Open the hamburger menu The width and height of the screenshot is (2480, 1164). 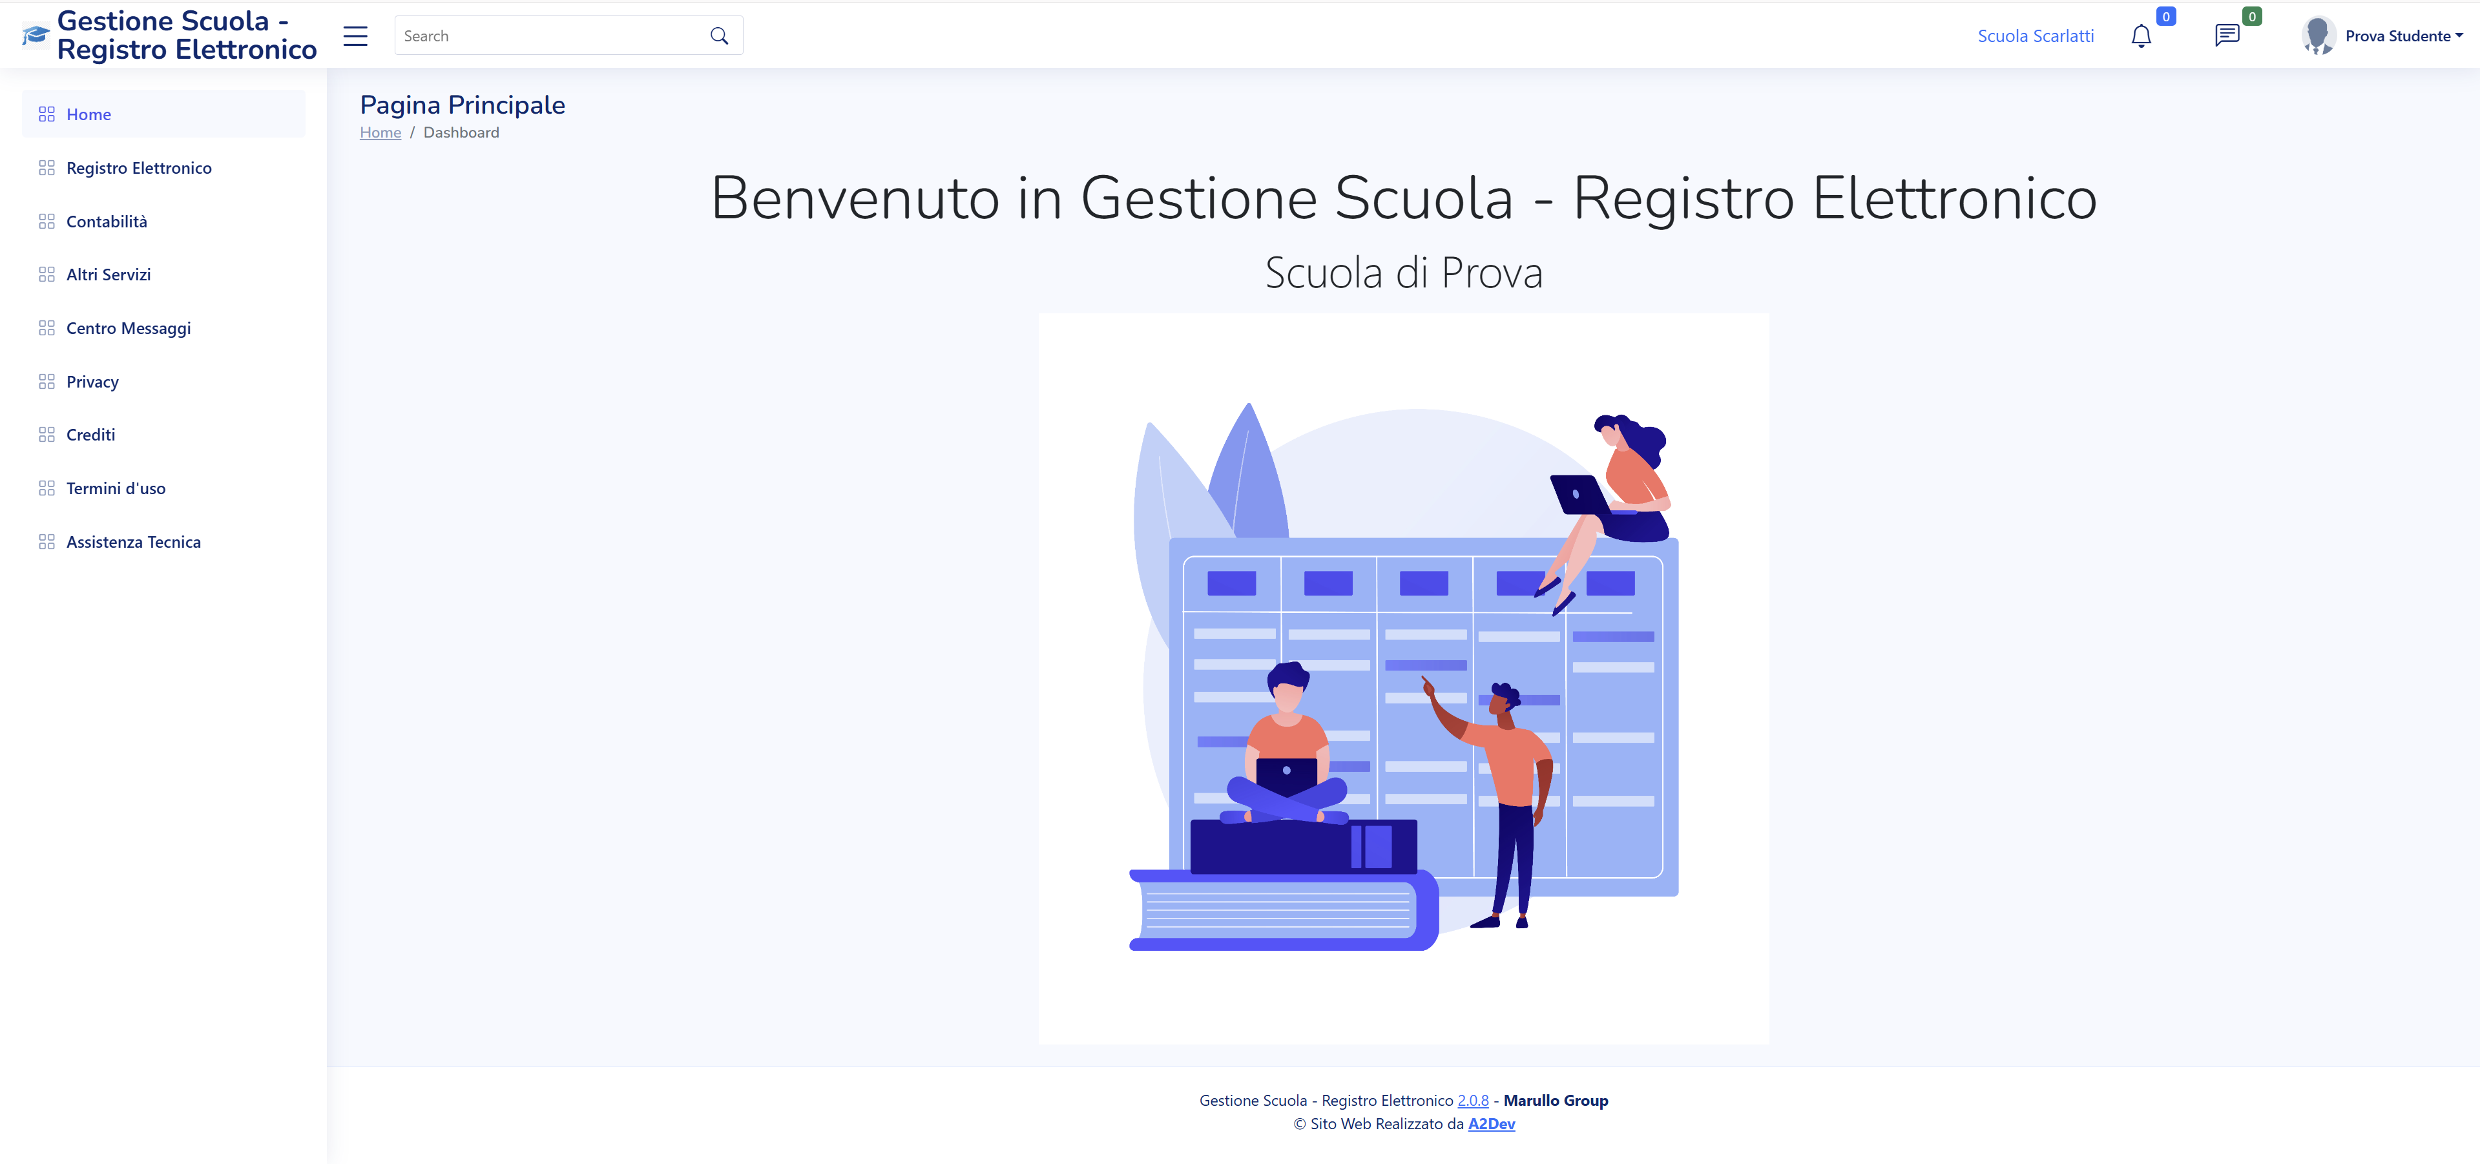coord(354,36)
